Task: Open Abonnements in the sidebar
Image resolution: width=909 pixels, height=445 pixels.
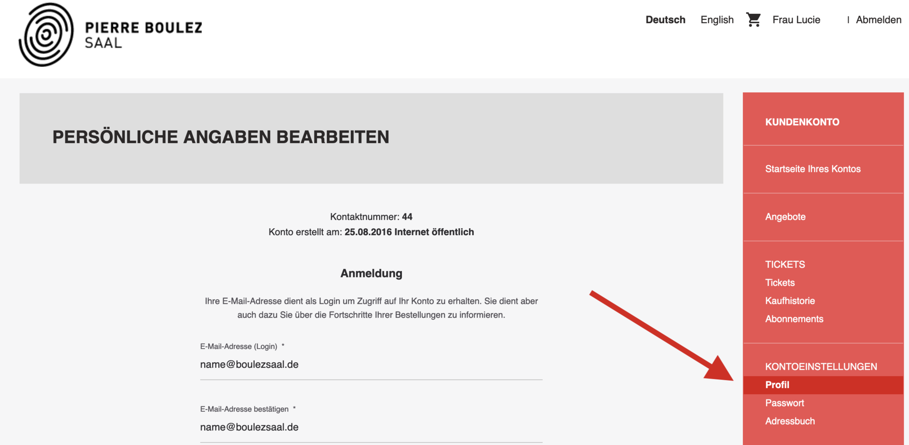Action: pyautogui.click(x=794, y=319)
